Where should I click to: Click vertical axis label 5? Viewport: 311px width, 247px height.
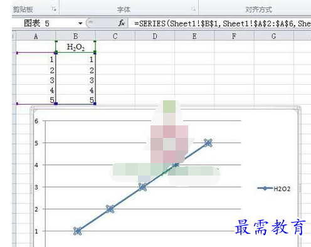click(x=36, y=143)
